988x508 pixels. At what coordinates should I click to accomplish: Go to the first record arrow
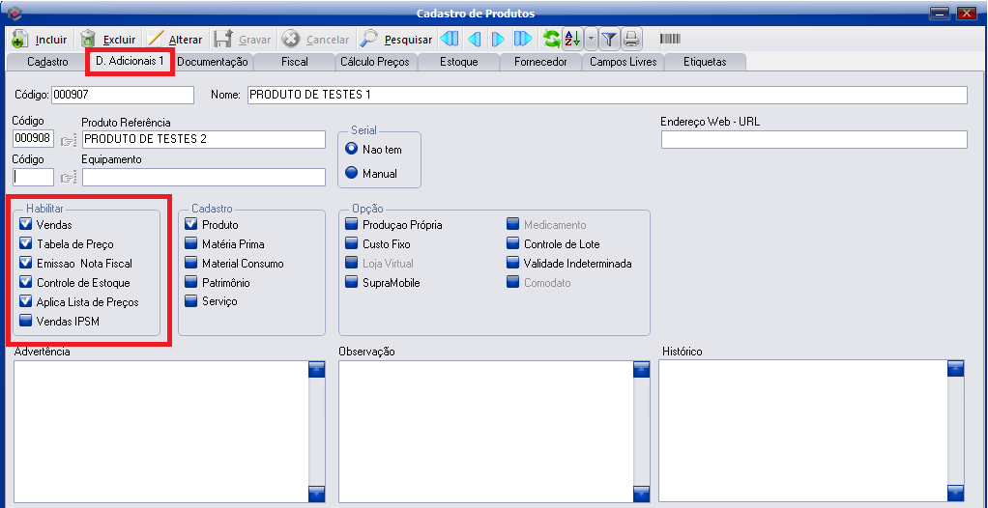(450, 40)
